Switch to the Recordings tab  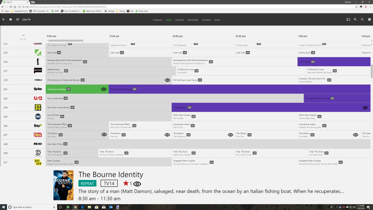[x=193, y=20]
